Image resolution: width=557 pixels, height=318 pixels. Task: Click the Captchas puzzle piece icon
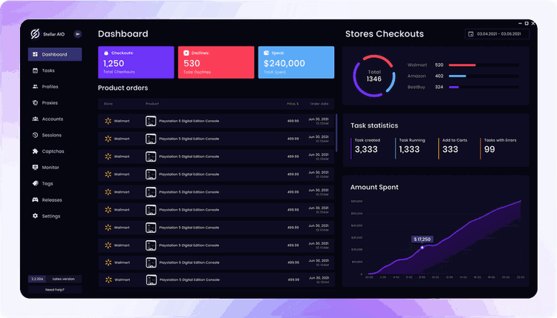point(35,151)
